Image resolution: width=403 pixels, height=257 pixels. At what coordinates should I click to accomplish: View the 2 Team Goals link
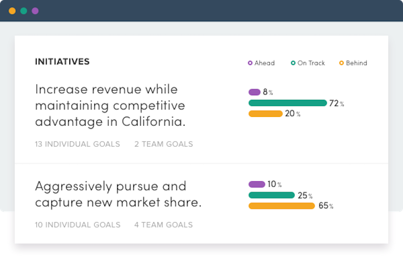point(164,144)
